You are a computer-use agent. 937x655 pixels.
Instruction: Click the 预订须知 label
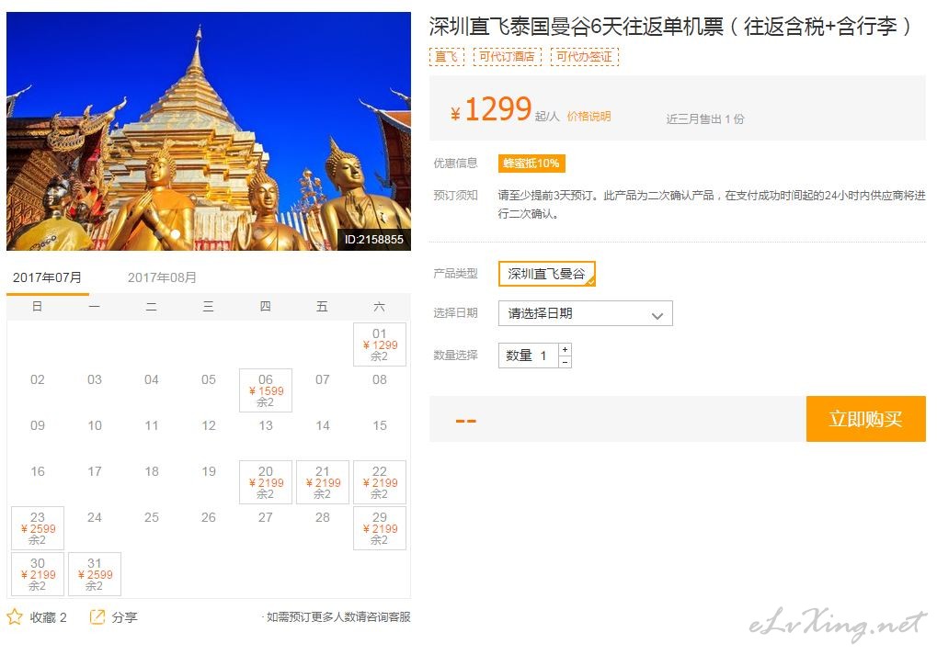tap(455, 196)
